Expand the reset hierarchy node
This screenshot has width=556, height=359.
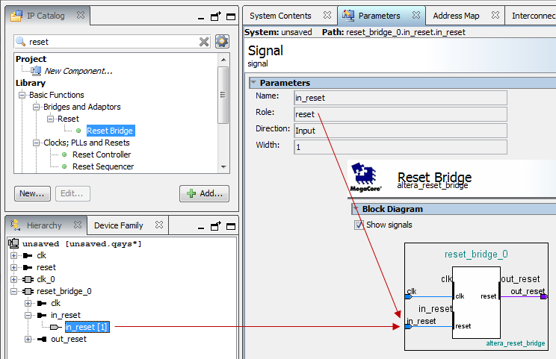click(x=13, y=268)
